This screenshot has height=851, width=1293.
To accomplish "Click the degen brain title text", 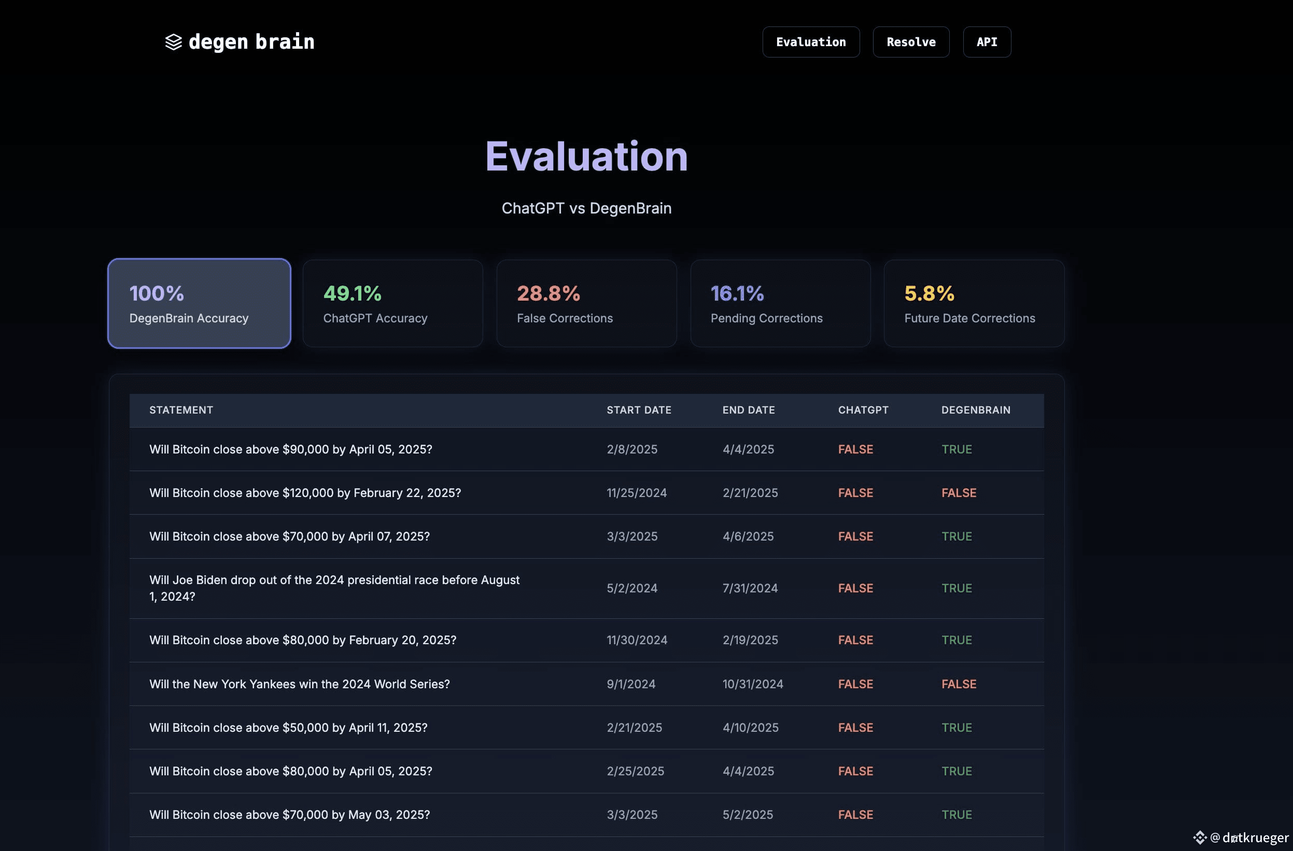I will pos(251,42).
